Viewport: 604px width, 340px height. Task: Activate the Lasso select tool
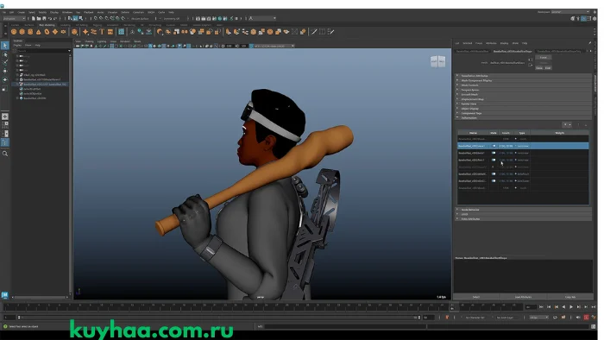tap(5, 54)
